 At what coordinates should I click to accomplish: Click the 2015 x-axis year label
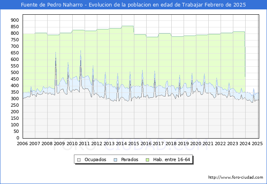coord(133,144)
